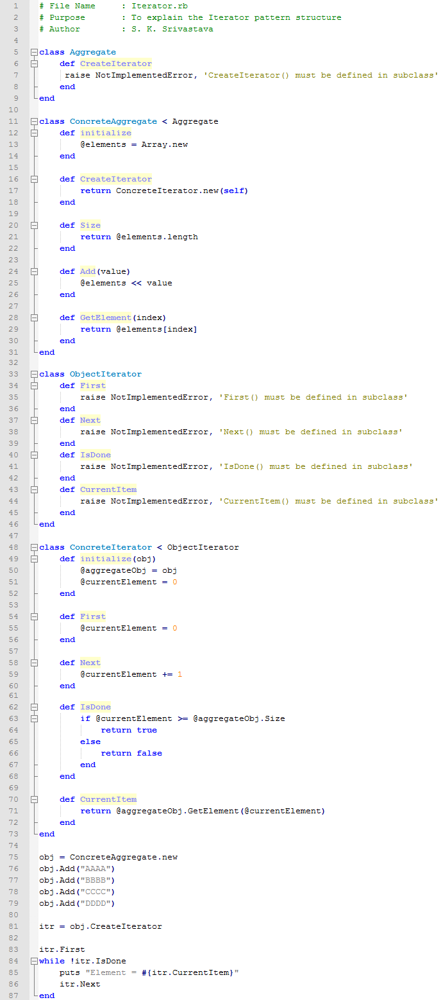Click '@currentElement += 1' statement
Screen dimensions: 441x1000
coord(131,674)
